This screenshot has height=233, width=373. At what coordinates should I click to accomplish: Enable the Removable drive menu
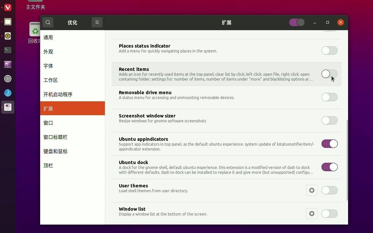(x=329, y=97)
